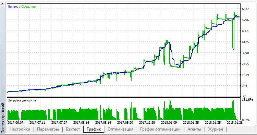Image resolution: width=257 pixels, height=135 pixels.
Task: Click the 0.0% deposit load value
Action: click(x=246, y=120)
